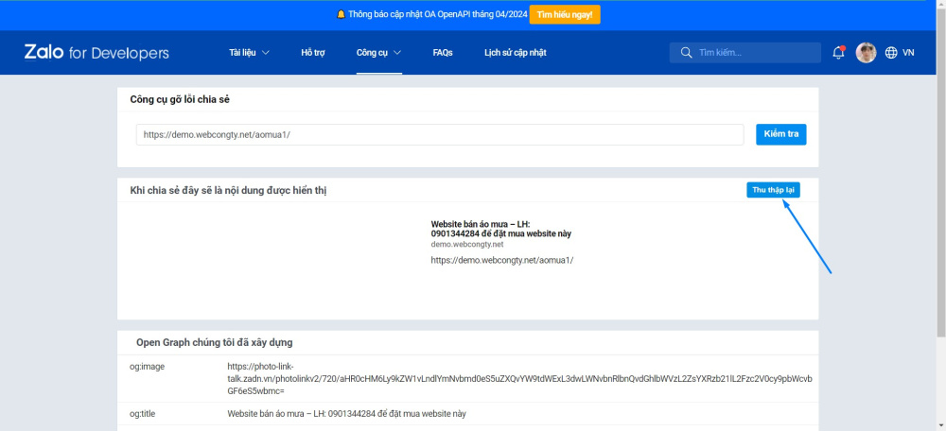
Task: Open Lịch sử cập nhật page
Action: [x=515, y=53]
